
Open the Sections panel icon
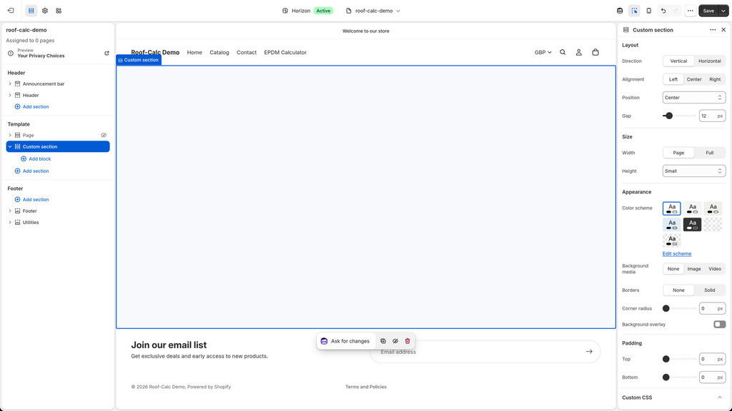tap(31, 10)
